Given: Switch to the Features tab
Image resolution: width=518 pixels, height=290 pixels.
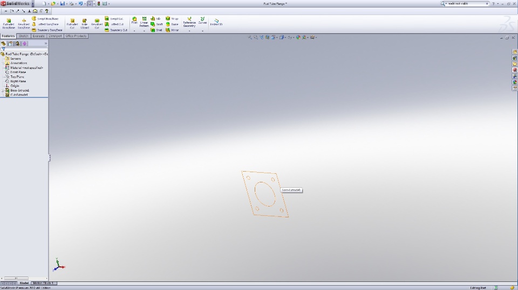Looking at the screenshot, I should [x=8, y=36].
